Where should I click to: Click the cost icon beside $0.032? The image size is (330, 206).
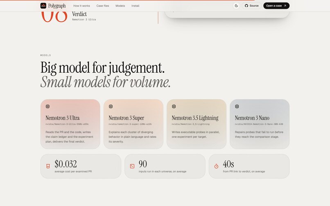[48, 166]
